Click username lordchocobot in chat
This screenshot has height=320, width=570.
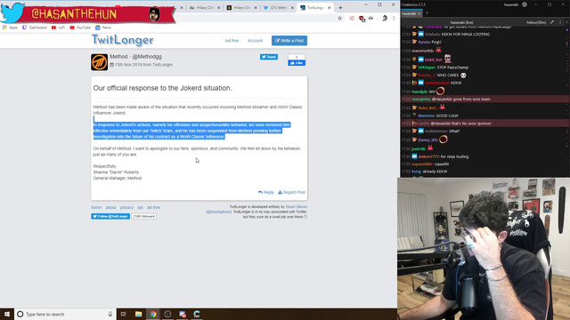[x=437, y=83]
